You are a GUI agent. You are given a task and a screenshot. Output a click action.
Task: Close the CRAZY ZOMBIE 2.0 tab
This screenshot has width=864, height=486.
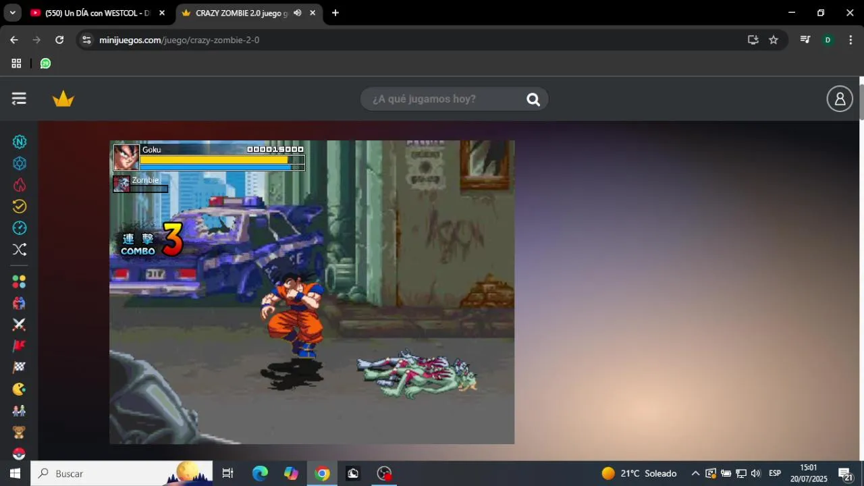tap(313, 13)
